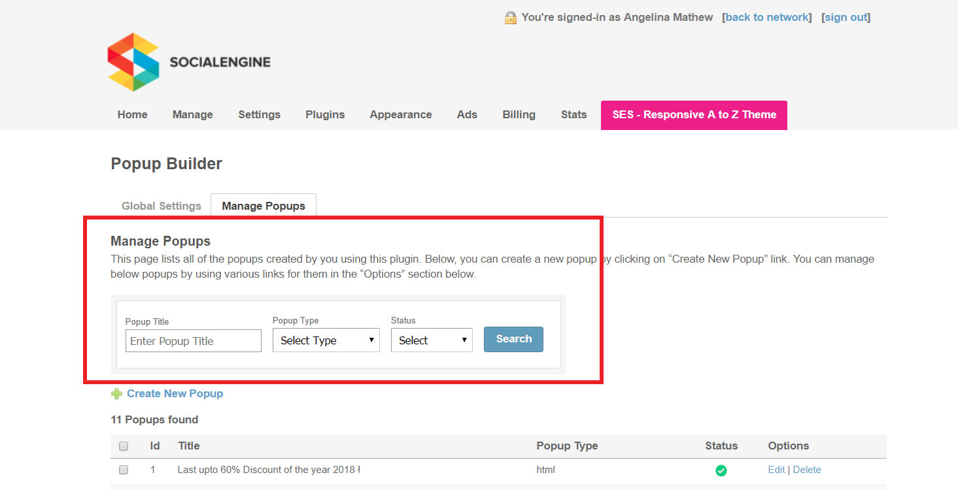Check the box next to popup Id 1
Screen dimensions: 958x490
123,469
